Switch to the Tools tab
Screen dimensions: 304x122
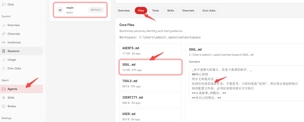[x=155, y=11]
